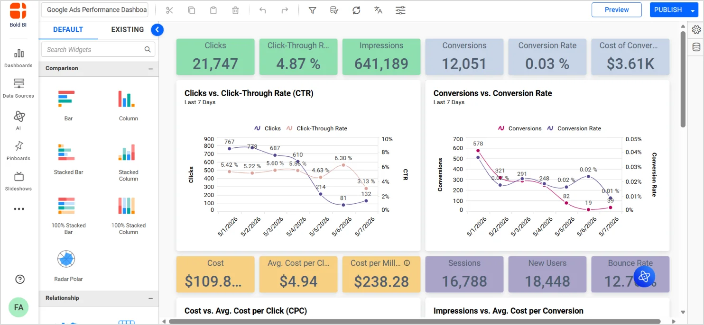Viewport: 704px width, 325px height.
Task: Select the Radar Polar widget
Action: 68,265
